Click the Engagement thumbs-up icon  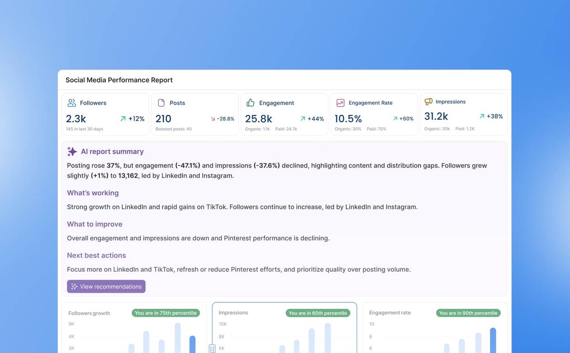click(250, 103)
